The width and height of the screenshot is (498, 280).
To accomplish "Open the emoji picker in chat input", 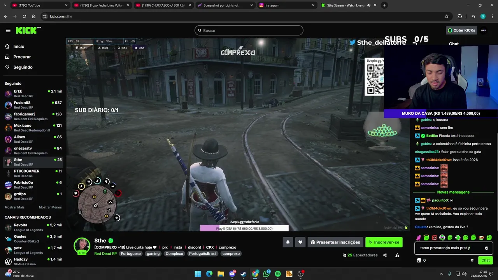I will pyautogui.click(x=486, y=248).
